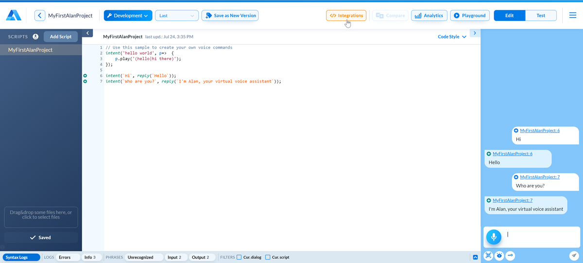The image size is (583, 263).
Task: Click the download icon next to SCRIPTS
Action: tap(35, 37)
